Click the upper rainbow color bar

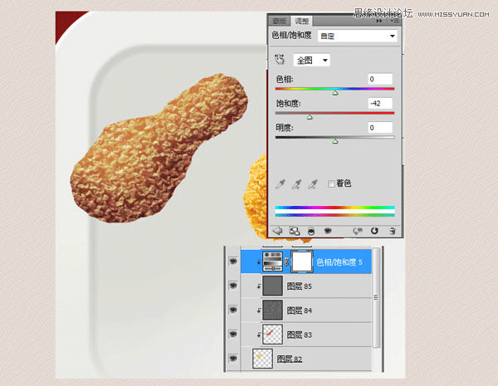click(334, 208)
